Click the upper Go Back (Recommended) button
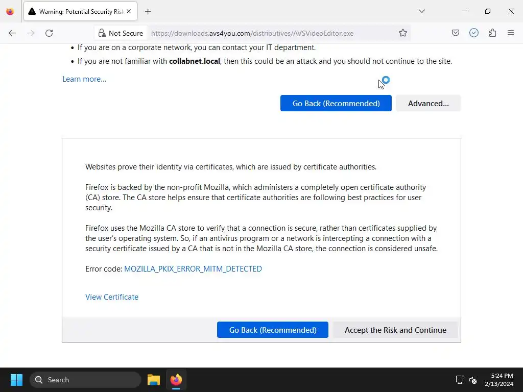Screen dimensions: 523x392 coord(336,103)
